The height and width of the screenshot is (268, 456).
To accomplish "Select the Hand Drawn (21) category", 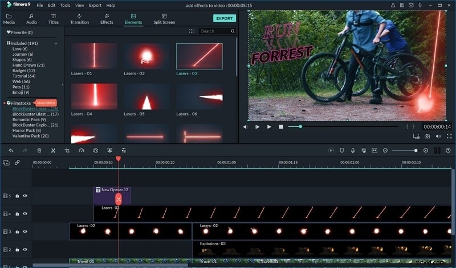I will tap(28, 65).
